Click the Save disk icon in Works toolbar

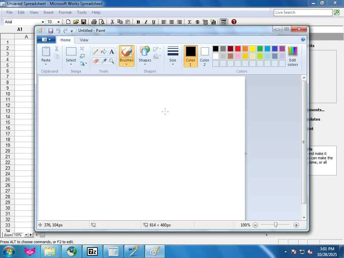coord(84,22)
